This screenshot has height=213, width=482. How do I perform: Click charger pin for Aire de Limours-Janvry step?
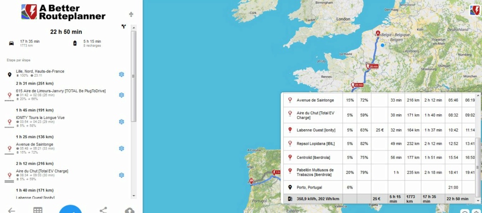click(9, 95)
